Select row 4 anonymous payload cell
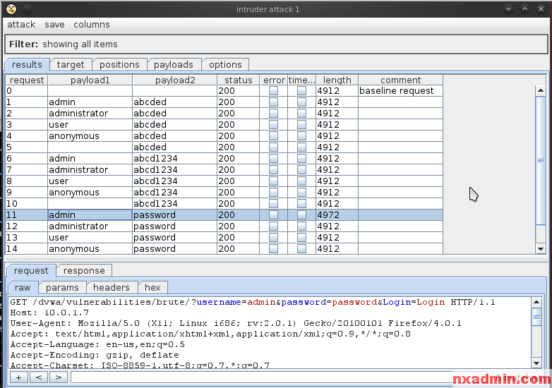The image size is (552, 388). pyautogui.click(x=90, y=135)
